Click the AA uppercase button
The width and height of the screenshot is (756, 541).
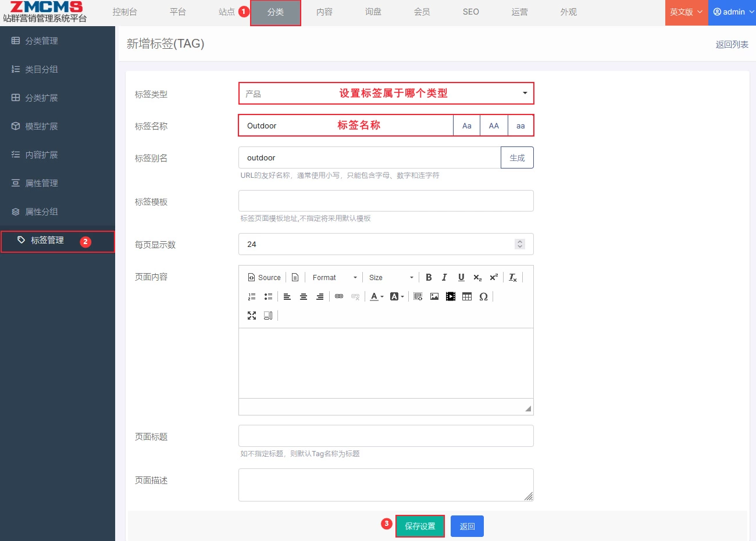(x=494, y=126)
